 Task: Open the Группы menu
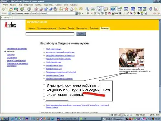tap(38, 5)
